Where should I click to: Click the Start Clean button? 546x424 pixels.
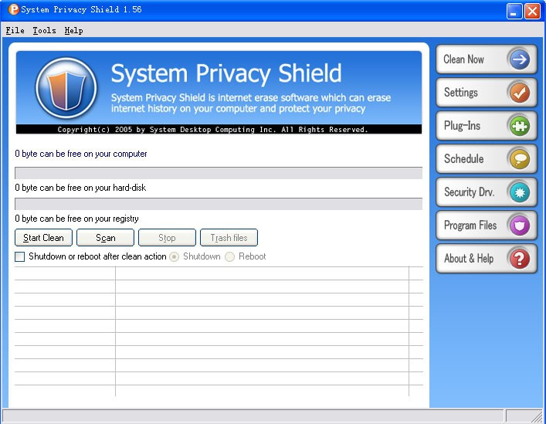43,238
